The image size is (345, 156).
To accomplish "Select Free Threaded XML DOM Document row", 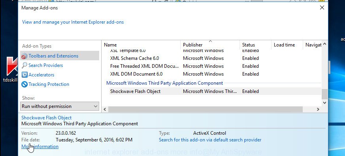I will (x=215, y=66).
